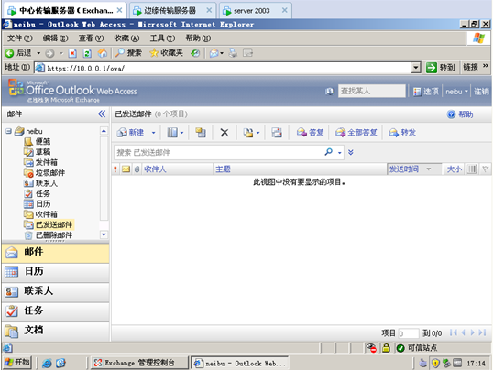Sort by 收件人 column

178,169
